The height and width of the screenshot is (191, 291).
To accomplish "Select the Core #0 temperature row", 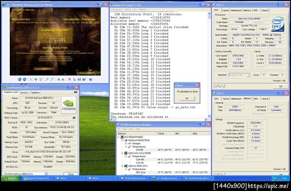I will pos(163,160).
